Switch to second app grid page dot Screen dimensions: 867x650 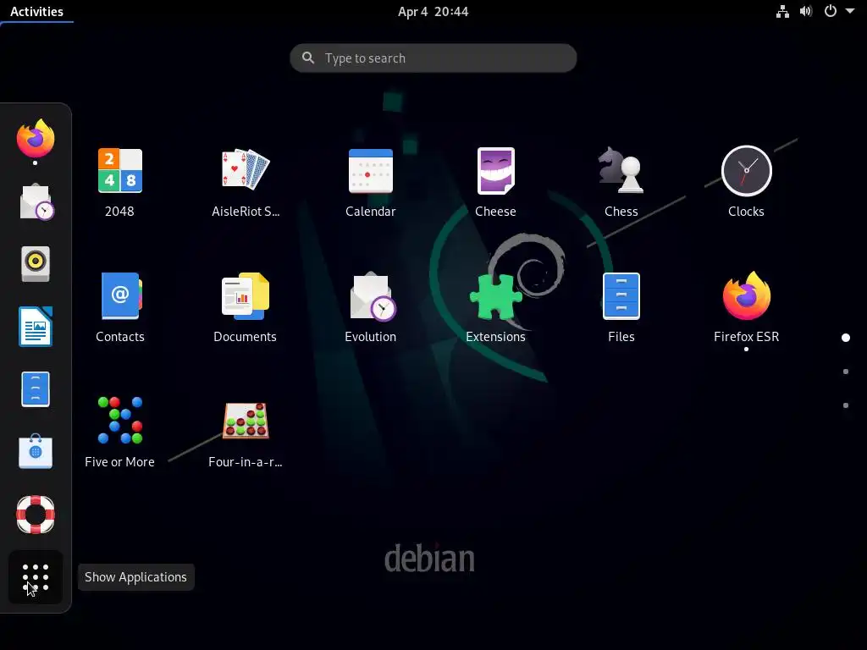[846, 372]
